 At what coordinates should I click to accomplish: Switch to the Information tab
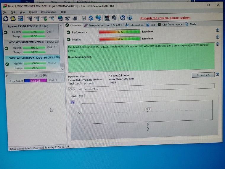[134, 25]
